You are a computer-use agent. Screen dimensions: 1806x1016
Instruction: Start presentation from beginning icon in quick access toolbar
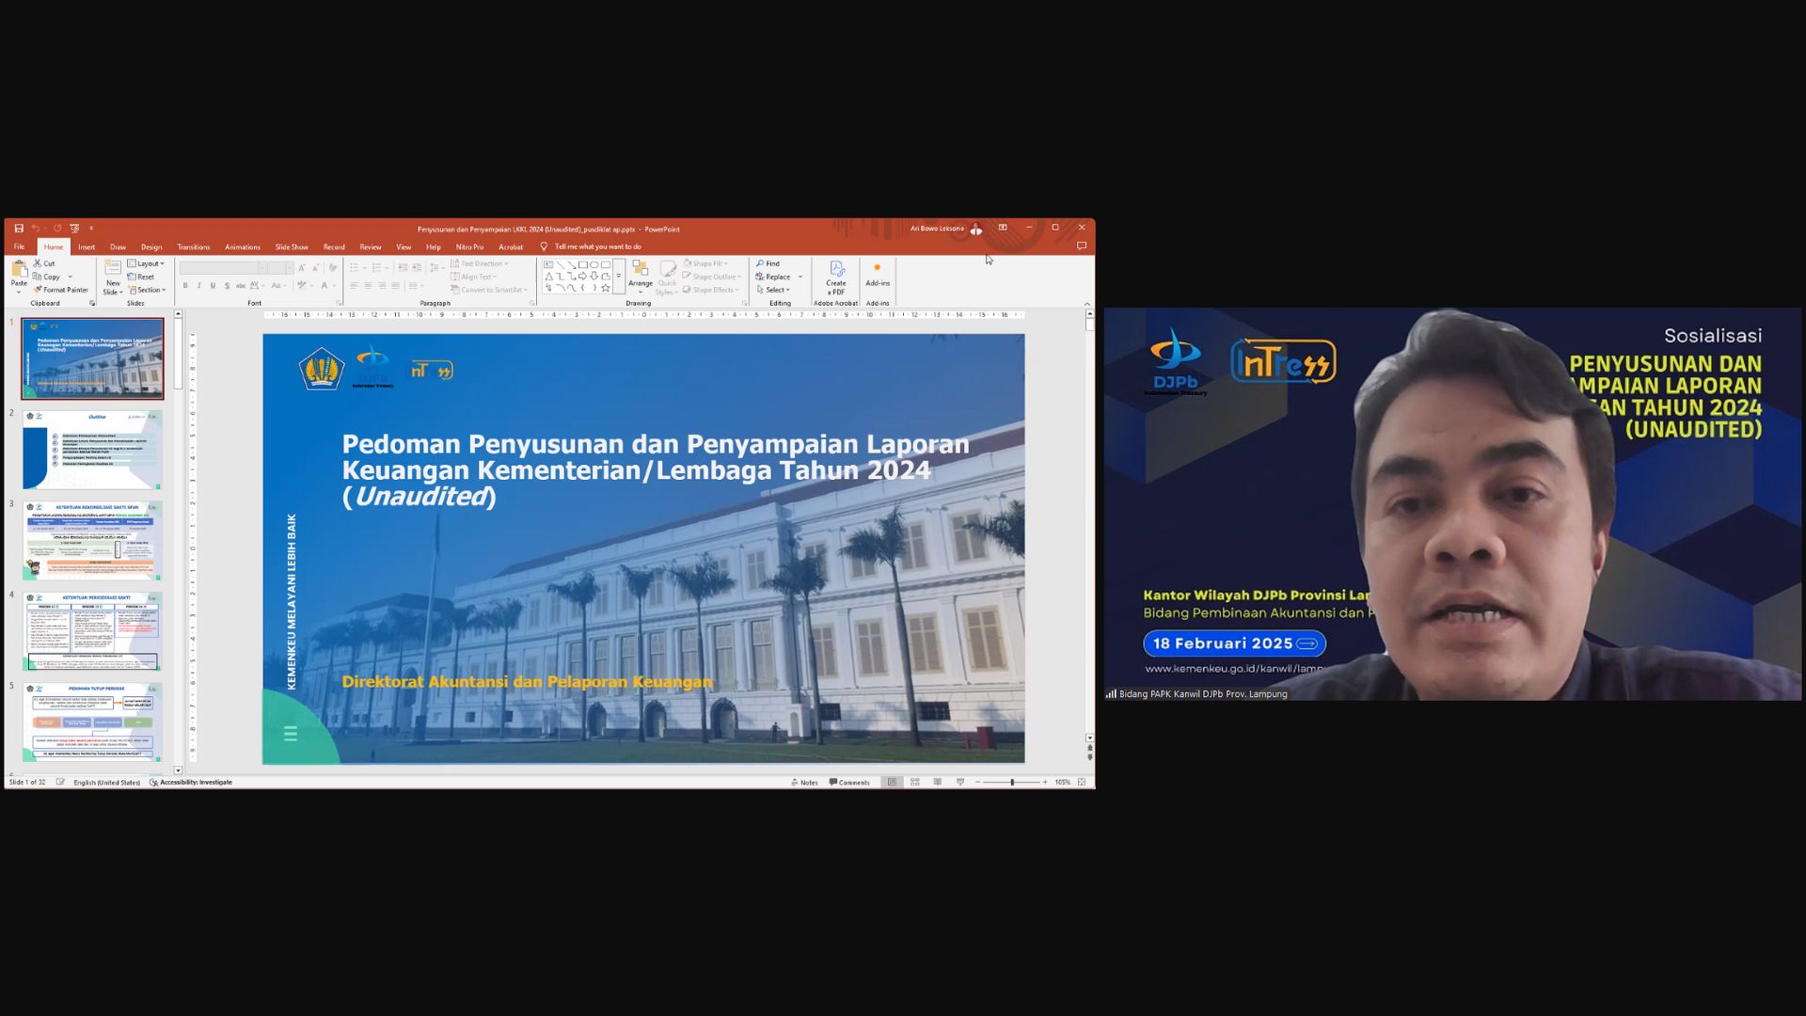(x=74, y=229)
